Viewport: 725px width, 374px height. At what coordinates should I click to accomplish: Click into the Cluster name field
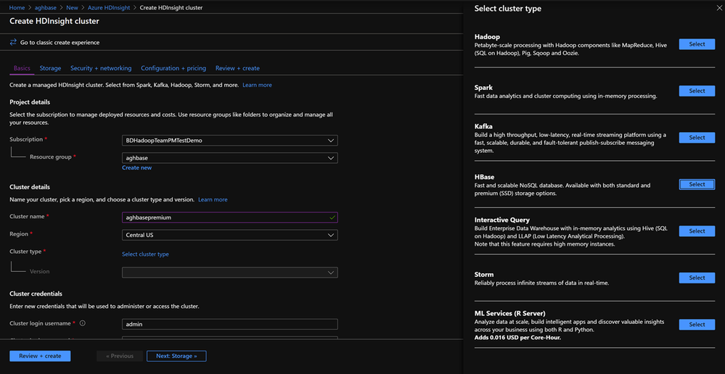pos(230,217)
